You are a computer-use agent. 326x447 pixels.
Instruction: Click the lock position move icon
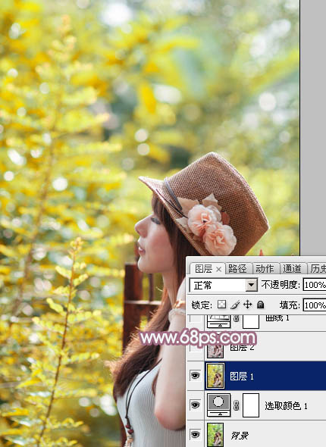248,305
